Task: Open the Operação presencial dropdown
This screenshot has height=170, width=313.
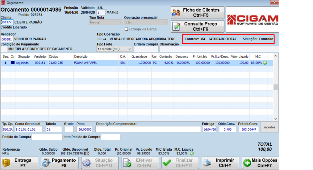Action: [x=146, y=22]
